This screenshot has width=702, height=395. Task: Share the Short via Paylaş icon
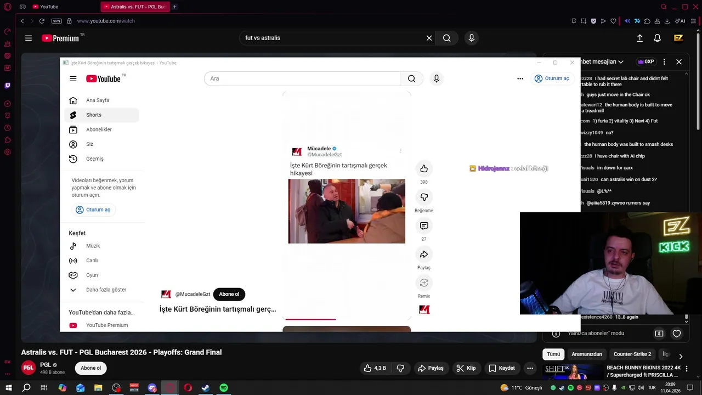[423, 254]
